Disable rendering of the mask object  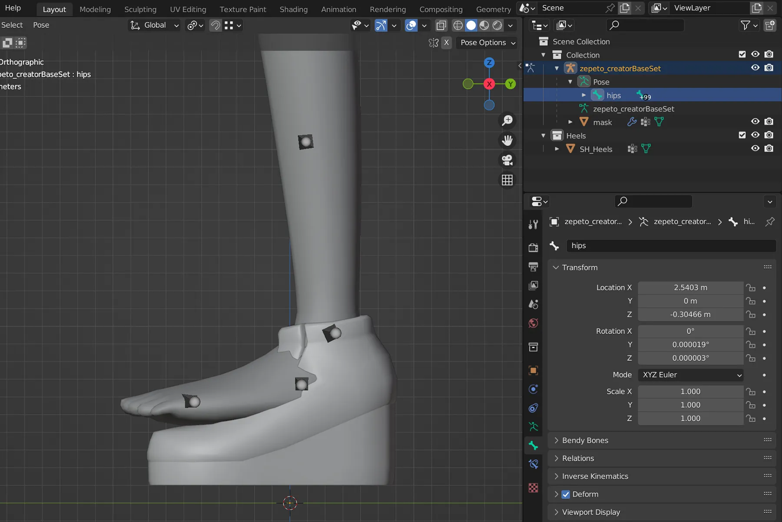769,122
